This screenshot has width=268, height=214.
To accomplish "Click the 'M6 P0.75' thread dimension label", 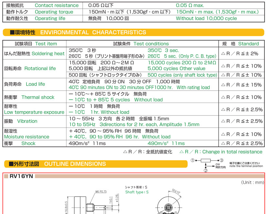I will coord(101,192).
